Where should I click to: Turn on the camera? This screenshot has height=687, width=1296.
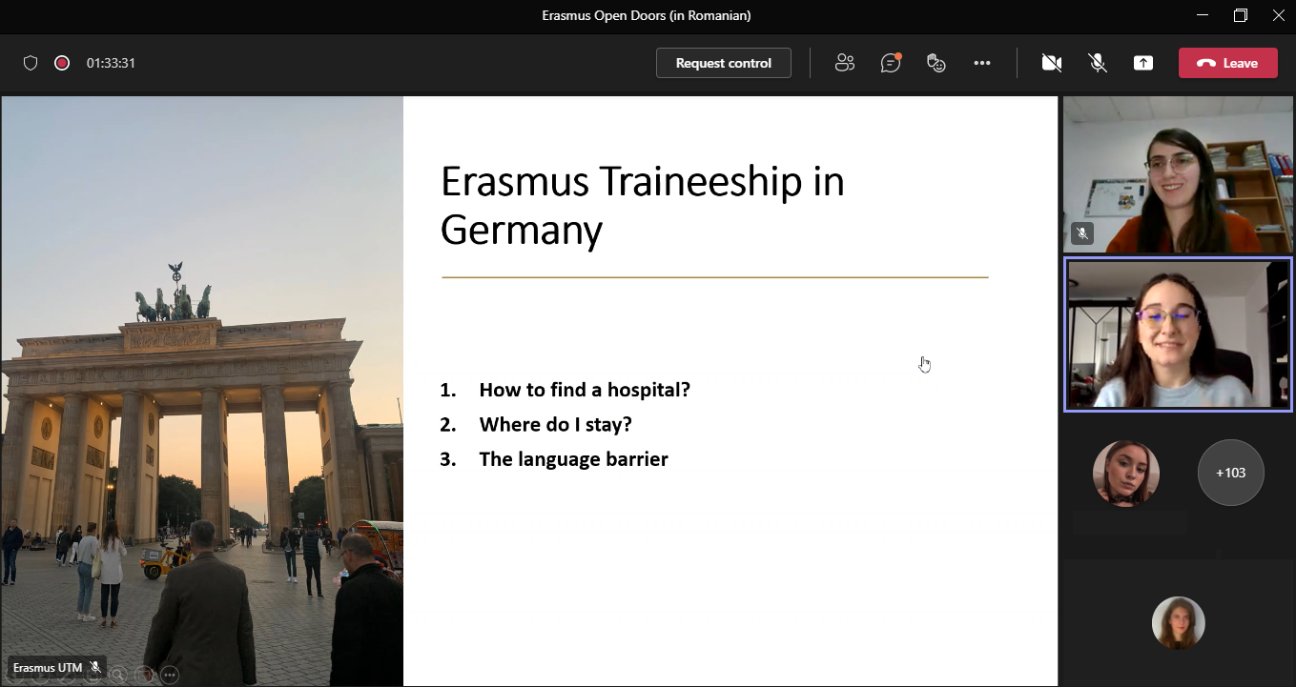[1052, 63]
